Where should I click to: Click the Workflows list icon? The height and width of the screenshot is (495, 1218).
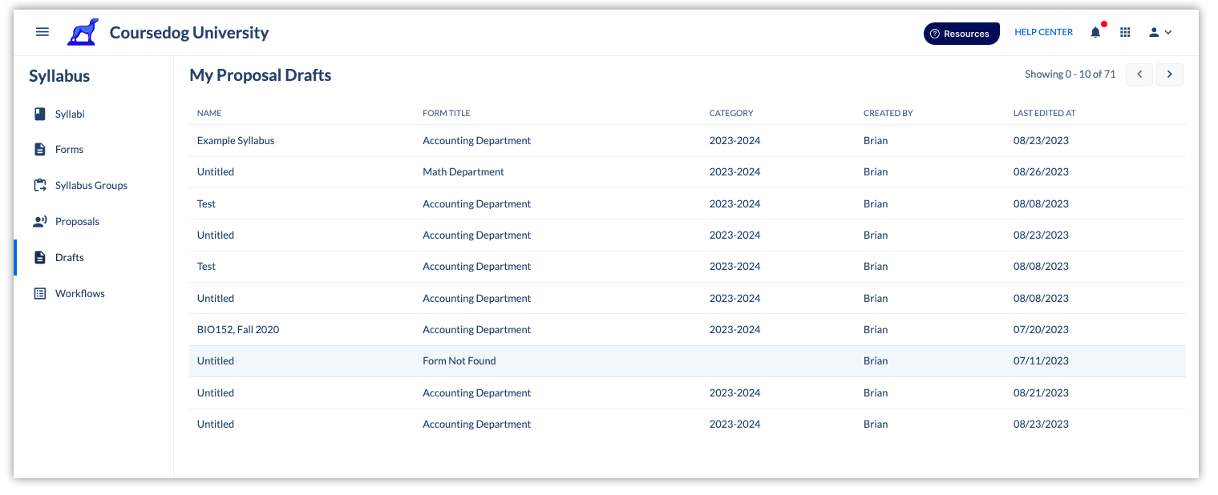point(40,293)
